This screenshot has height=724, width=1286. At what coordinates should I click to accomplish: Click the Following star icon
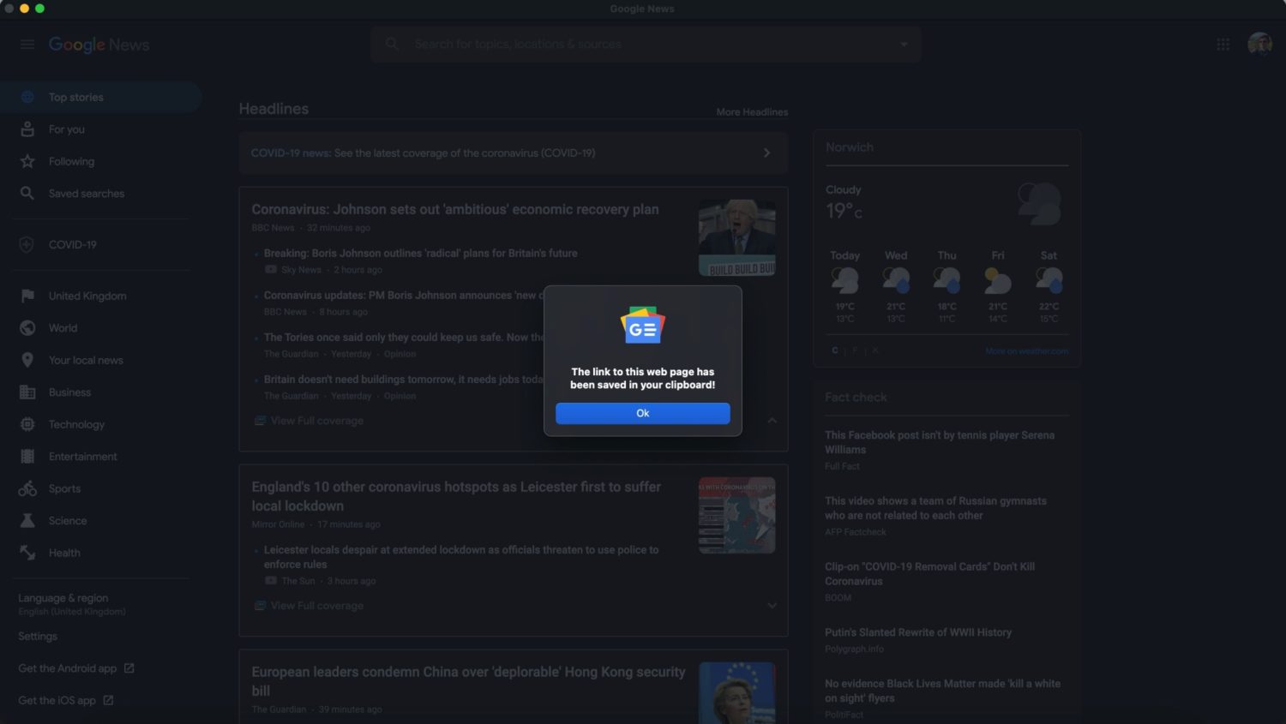[x=27, y=161]
